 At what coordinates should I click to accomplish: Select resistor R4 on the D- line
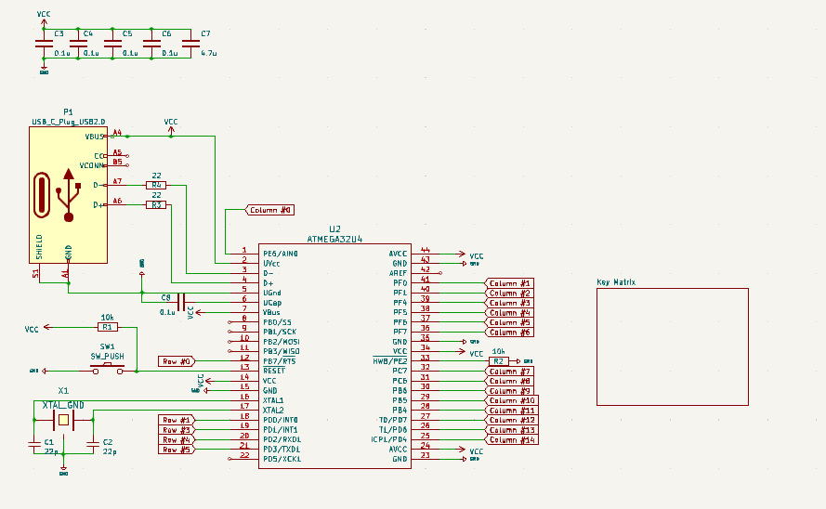click(156, 185)
